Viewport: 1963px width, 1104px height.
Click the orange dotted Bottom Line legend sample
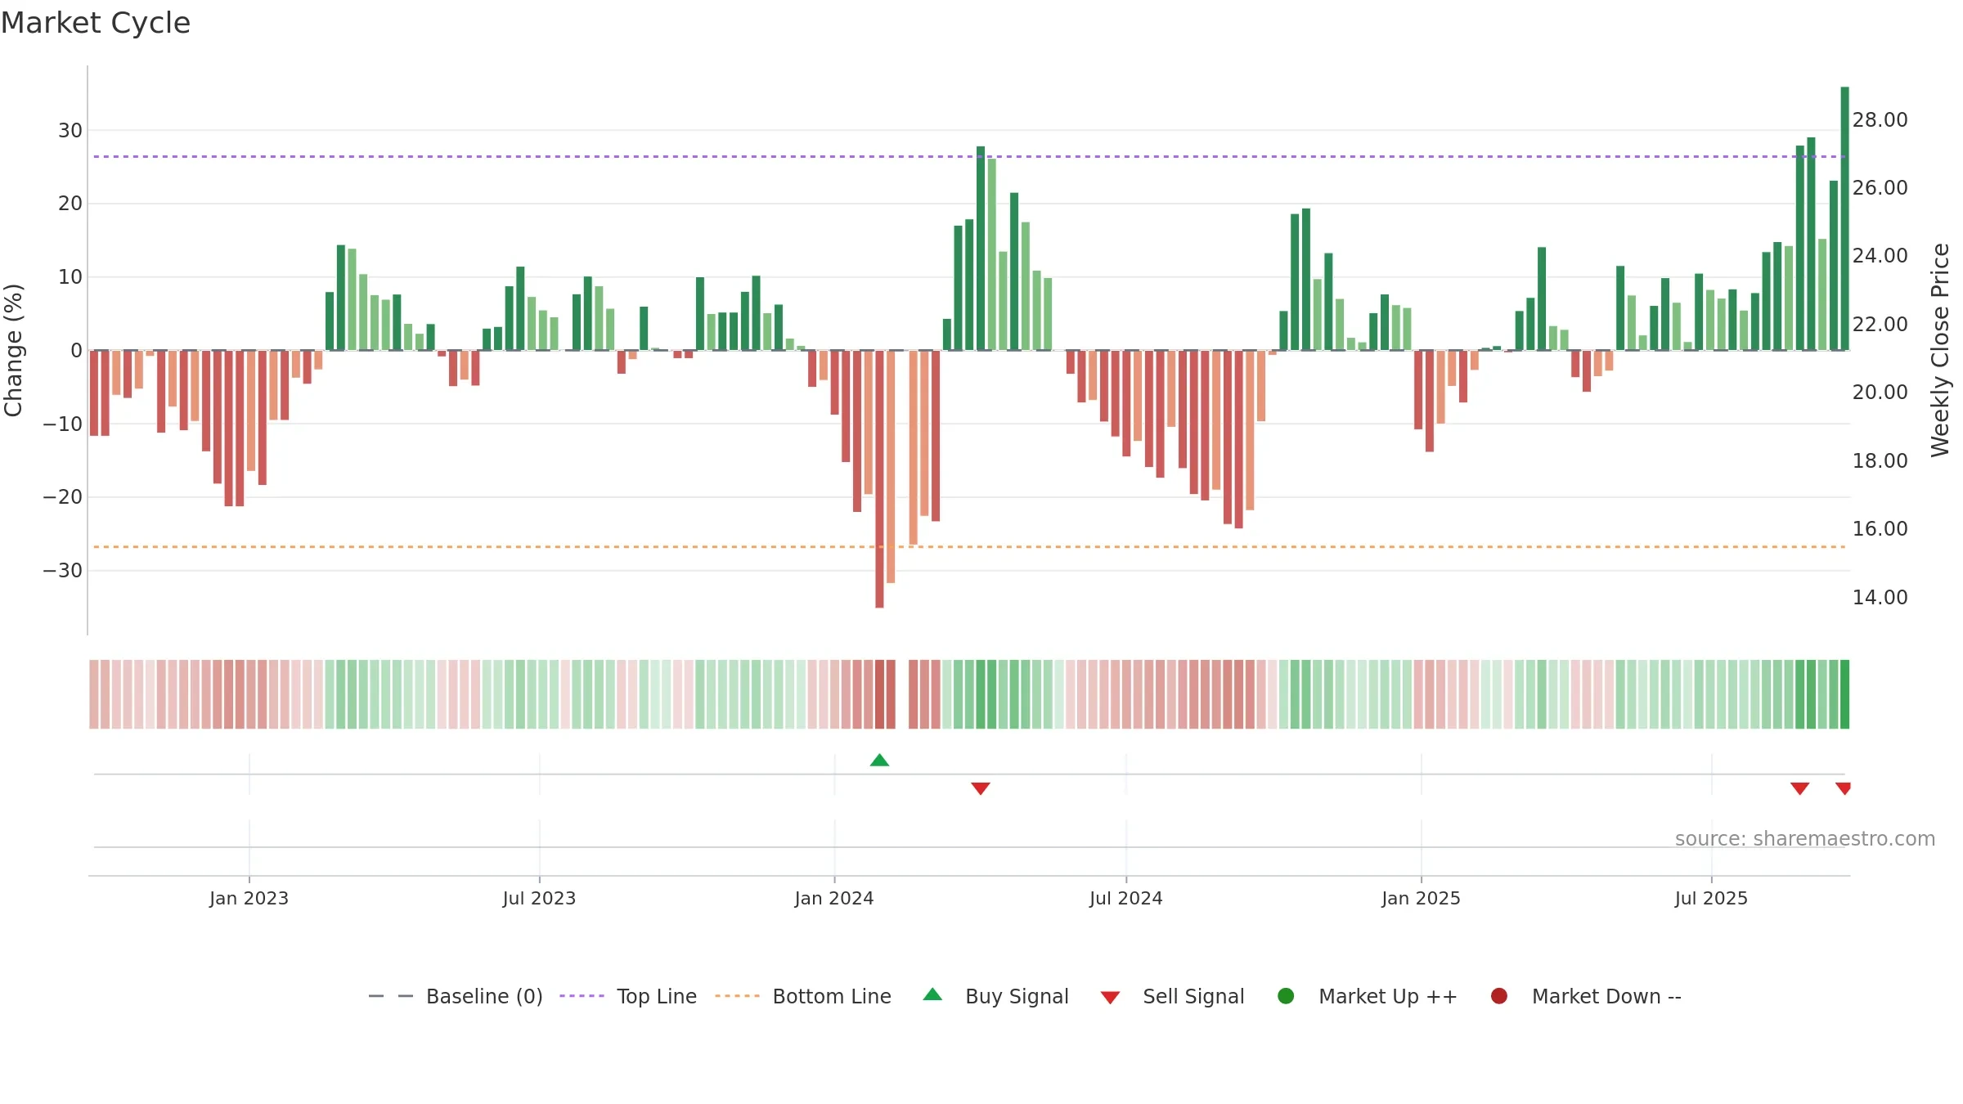click(x=737, y=996)
